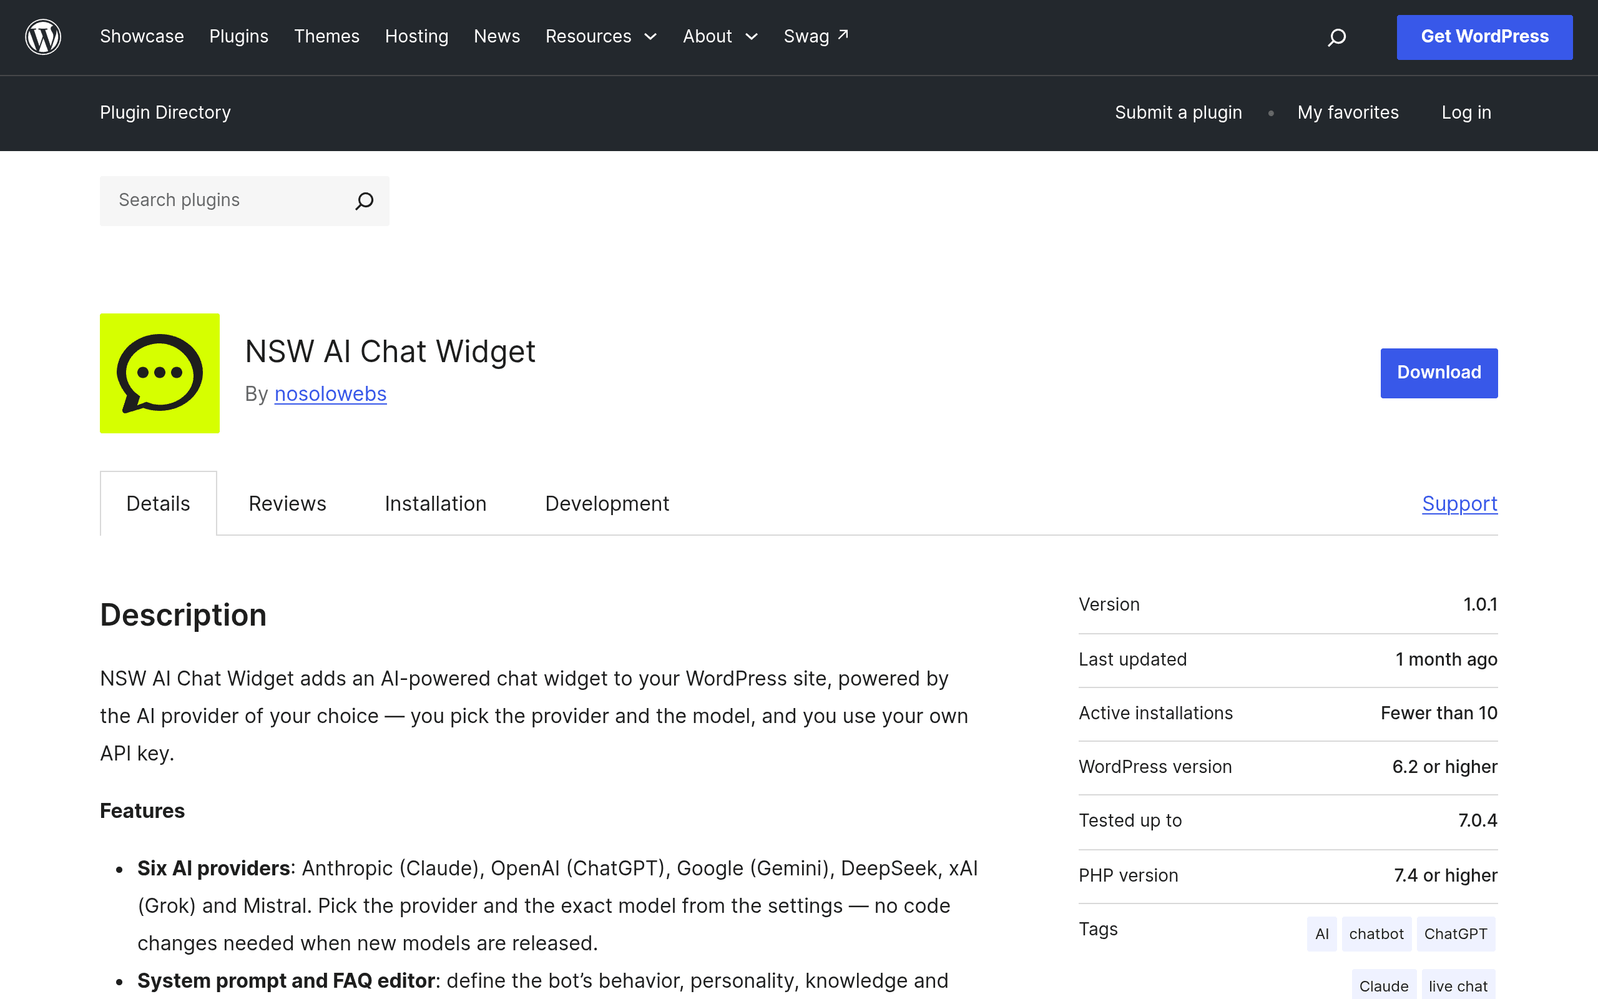
Task: Click the live chat tag
Action: [1459, 986]
